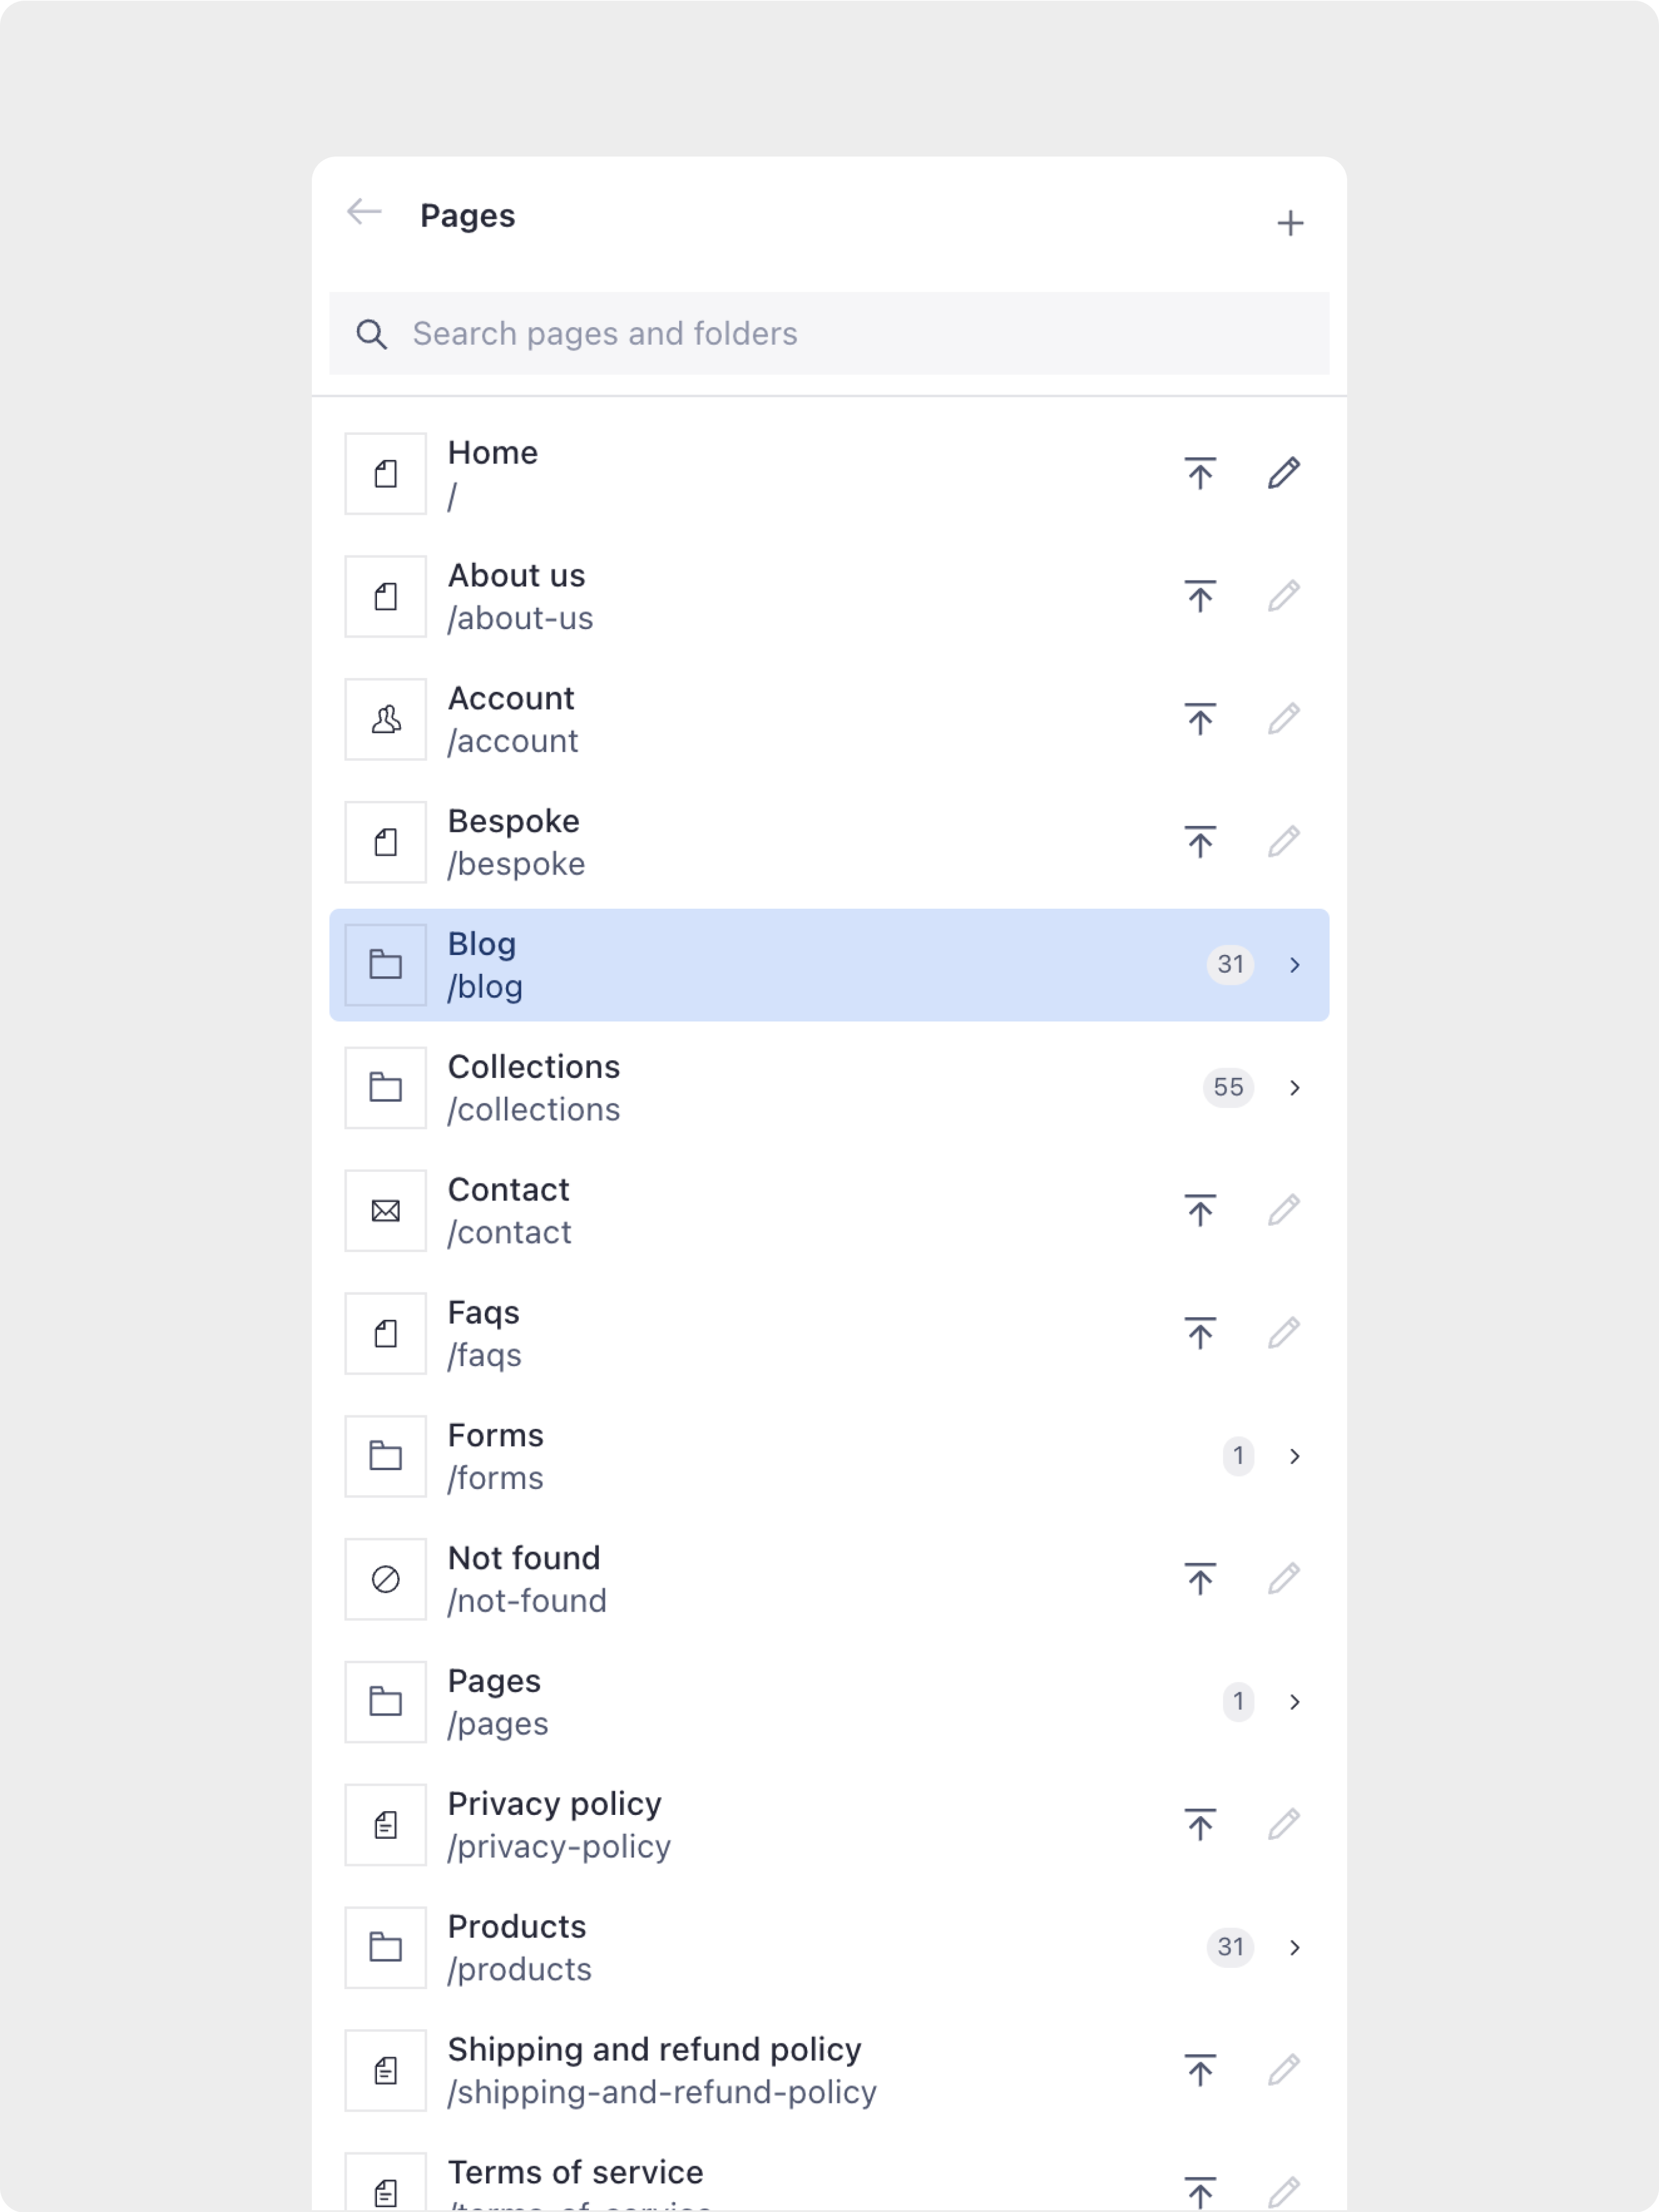Open the Pages folder row
The image size is (1659, 2212).
(x=829, y=1702)
